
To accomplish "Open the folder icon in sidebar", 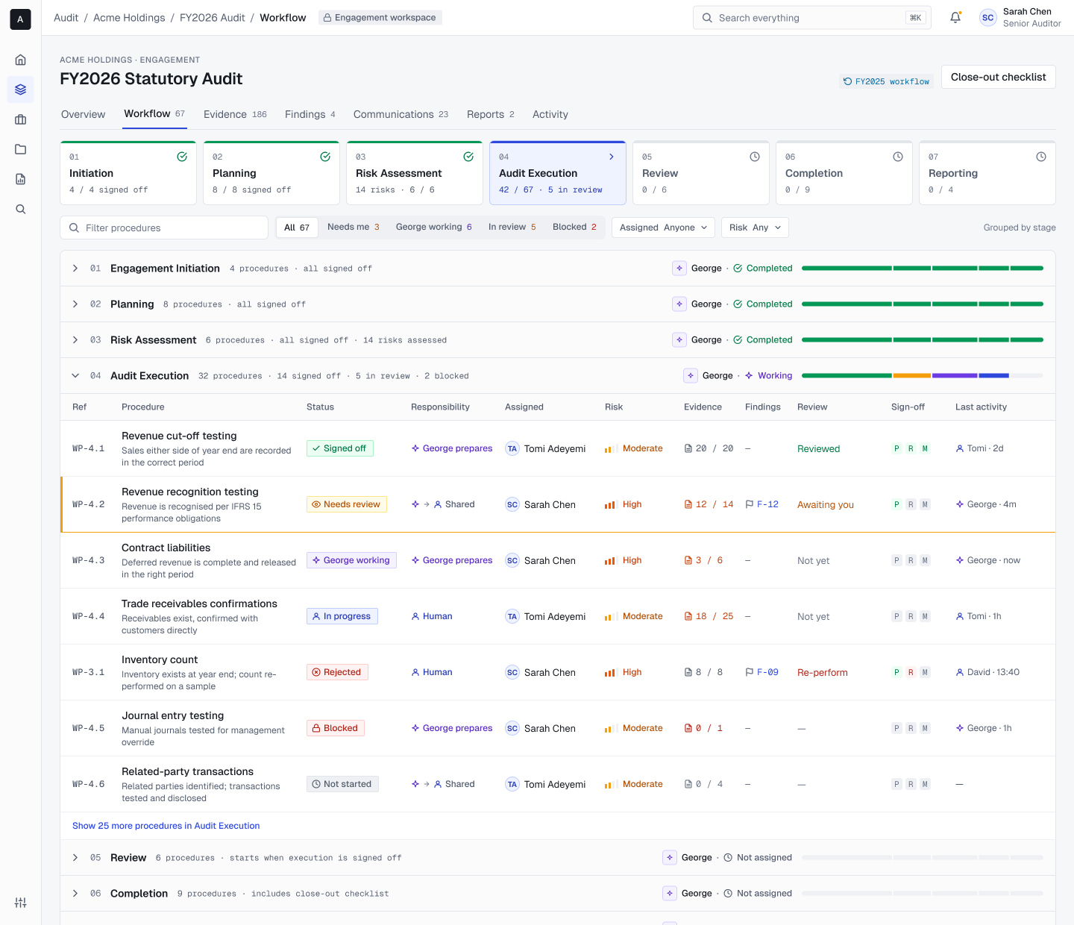I will pos(21,149).
